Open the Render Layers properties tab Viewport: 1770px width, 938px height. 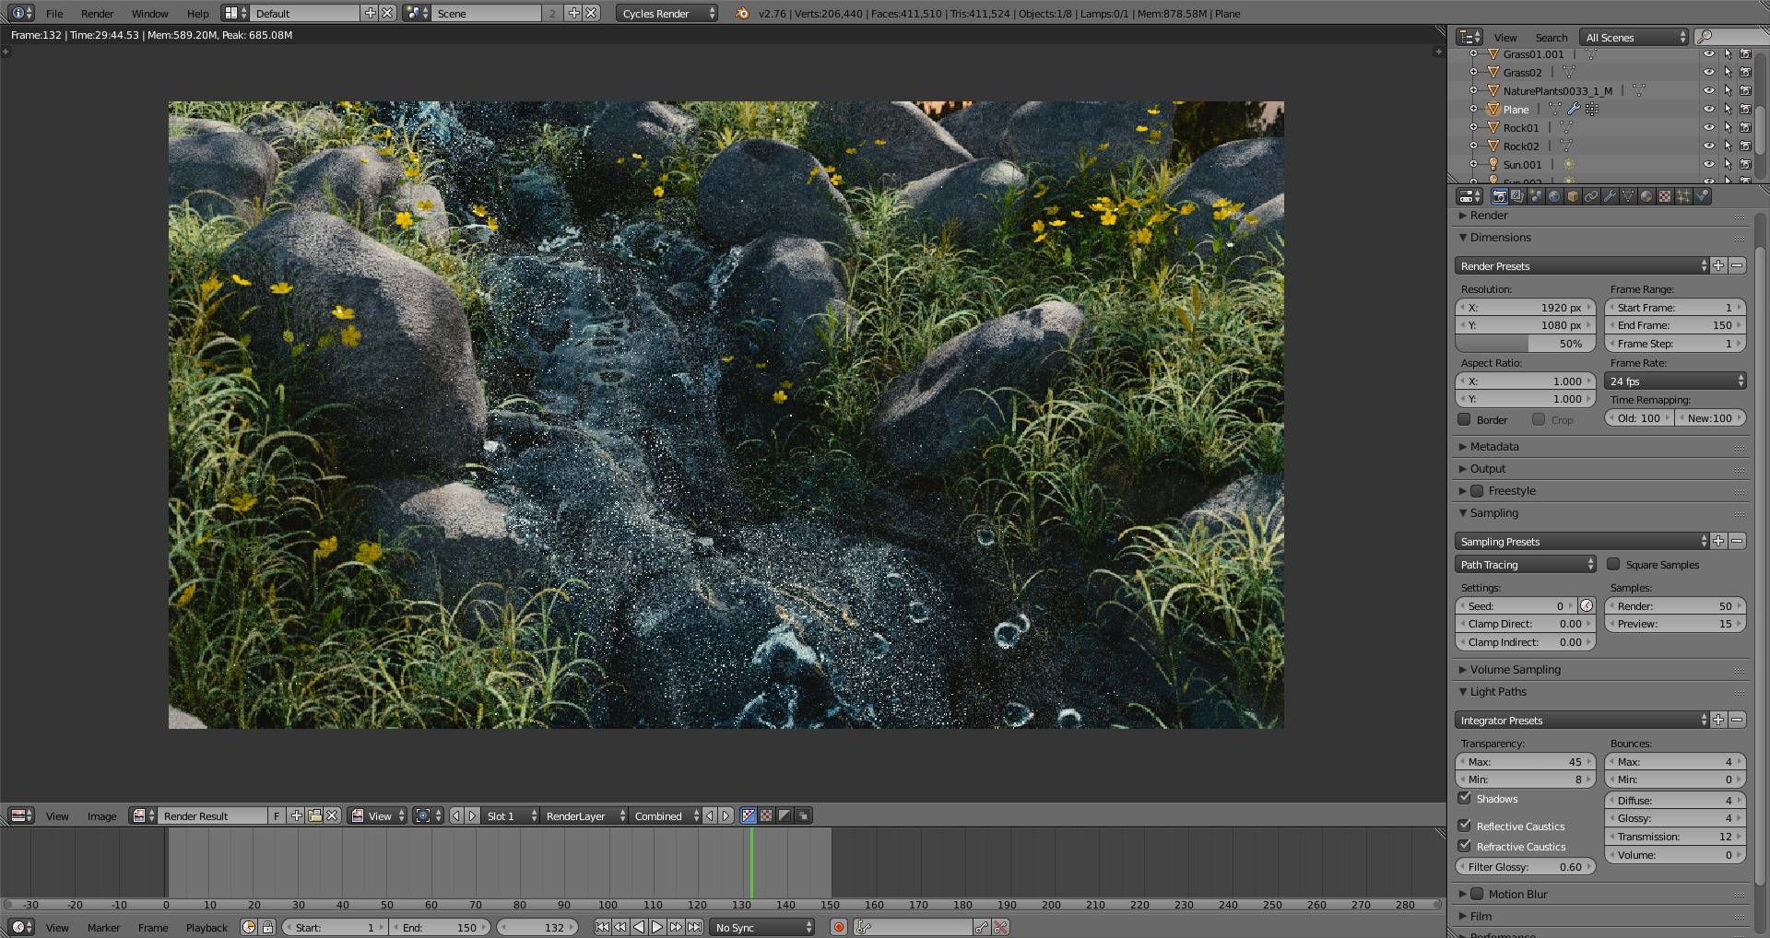pyautogui.click(x=1517, y=196)
